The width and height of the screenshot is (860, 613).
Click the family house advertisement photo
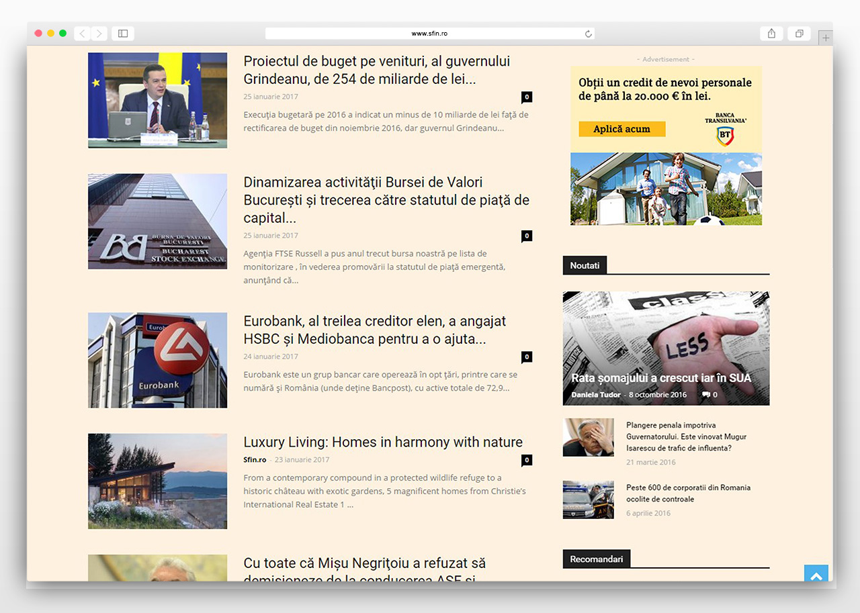pos(666,189)
